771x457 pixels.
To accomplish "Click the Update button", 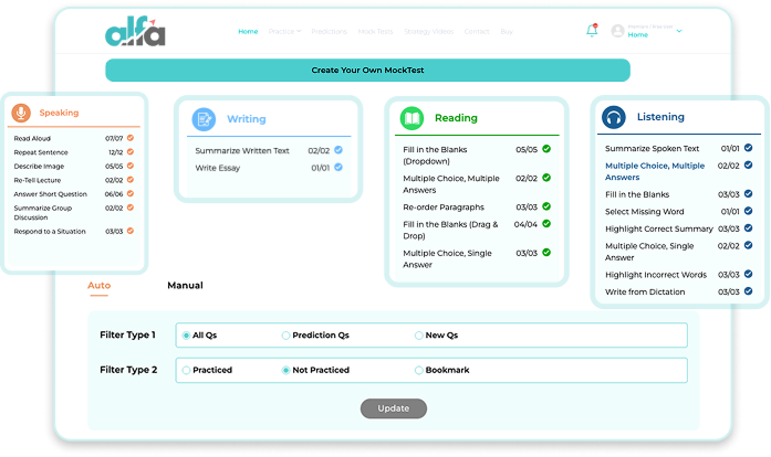I will 394,408.
